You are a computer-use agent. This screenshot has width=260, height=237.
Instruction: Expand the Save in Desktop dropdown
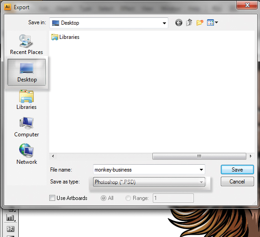(x=109, y=23)
